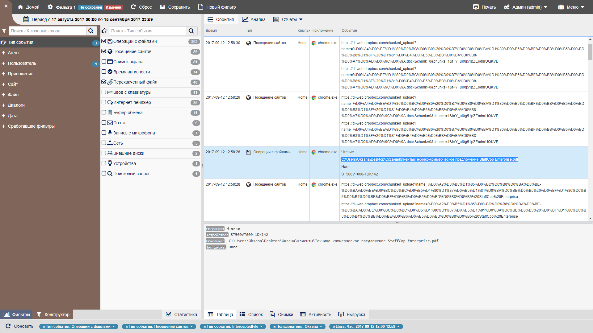Click the Reset filter icon
The image size is (593, 333).
click(x=133, y=7)
